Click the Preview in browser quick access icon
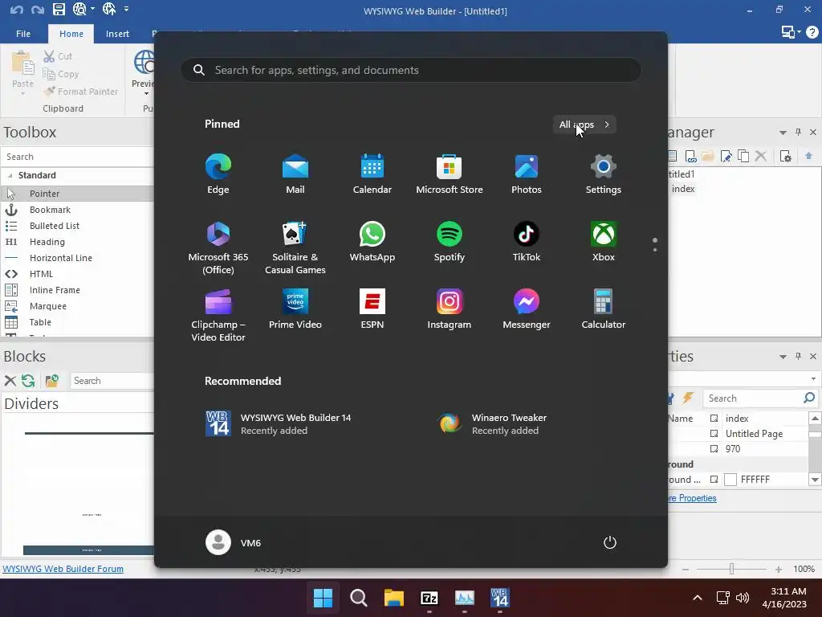 79,9
